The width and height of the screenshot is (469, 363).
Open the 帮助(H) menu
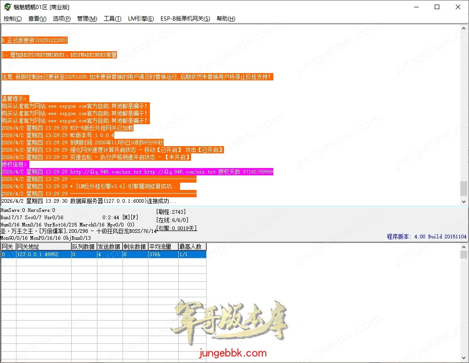click(x=226, y=19)
